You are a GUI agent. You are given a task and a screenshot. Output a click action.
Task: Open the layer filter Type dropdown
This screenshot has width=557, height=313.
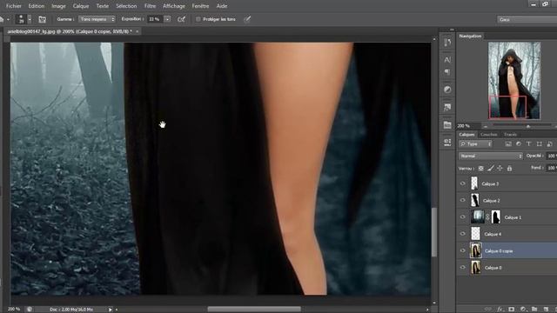(x=475, y=144)
